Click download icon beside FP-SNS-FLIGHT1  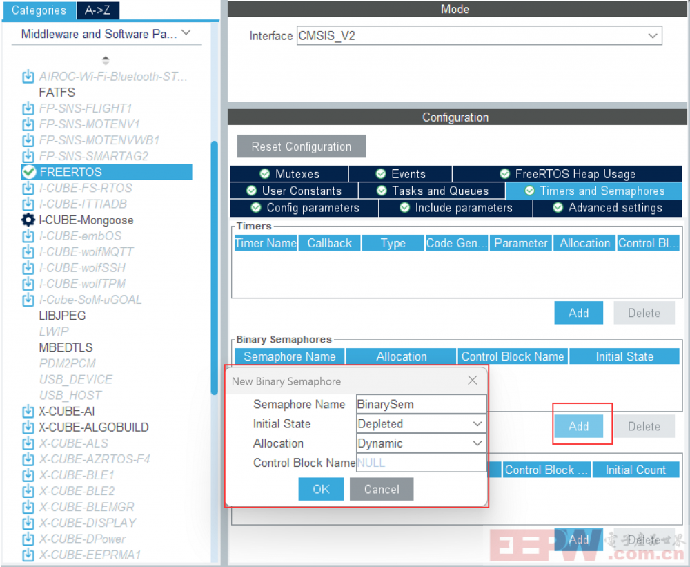[28, 108]
